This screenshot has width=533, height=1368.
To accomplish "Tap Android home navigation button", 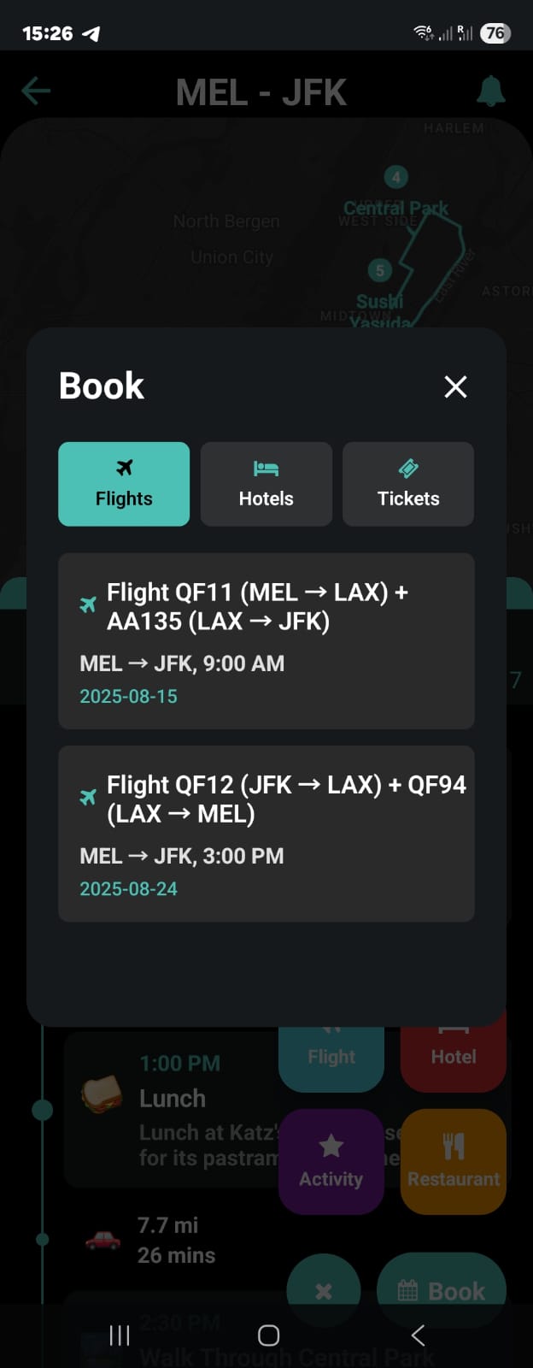I will click(x=268, y=1336).
